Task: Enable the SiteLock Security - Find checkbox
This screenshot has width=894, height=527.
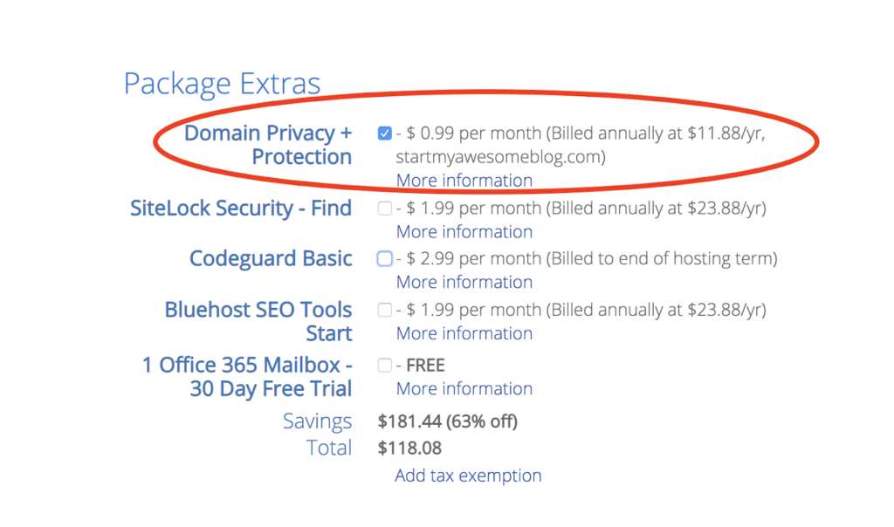Action: 384,209
